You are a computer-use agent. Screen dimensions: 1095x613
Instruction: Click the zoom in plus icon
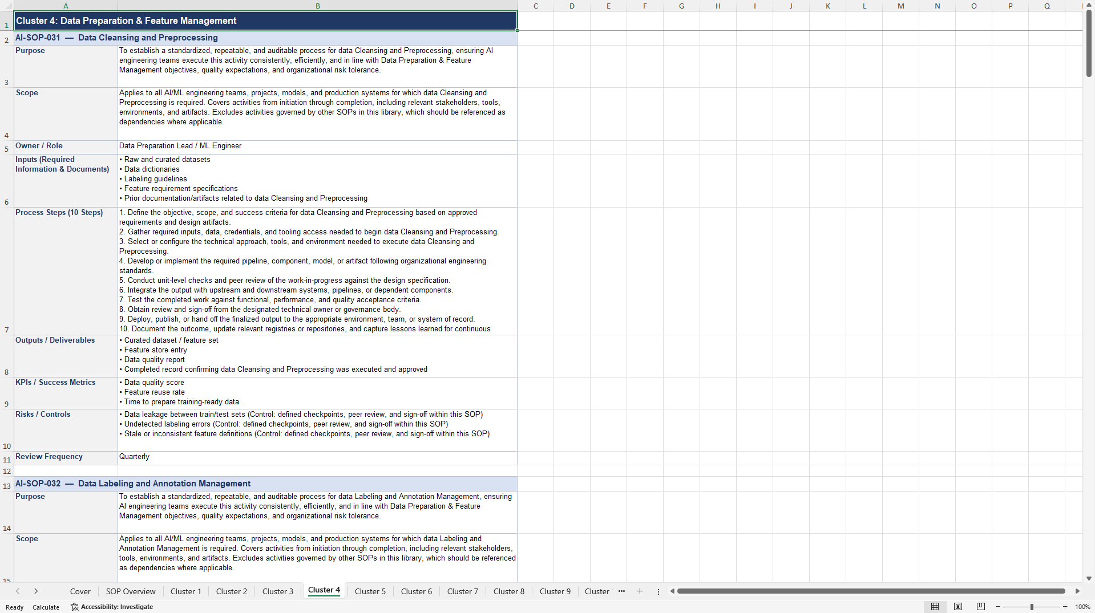[1065, 607]
